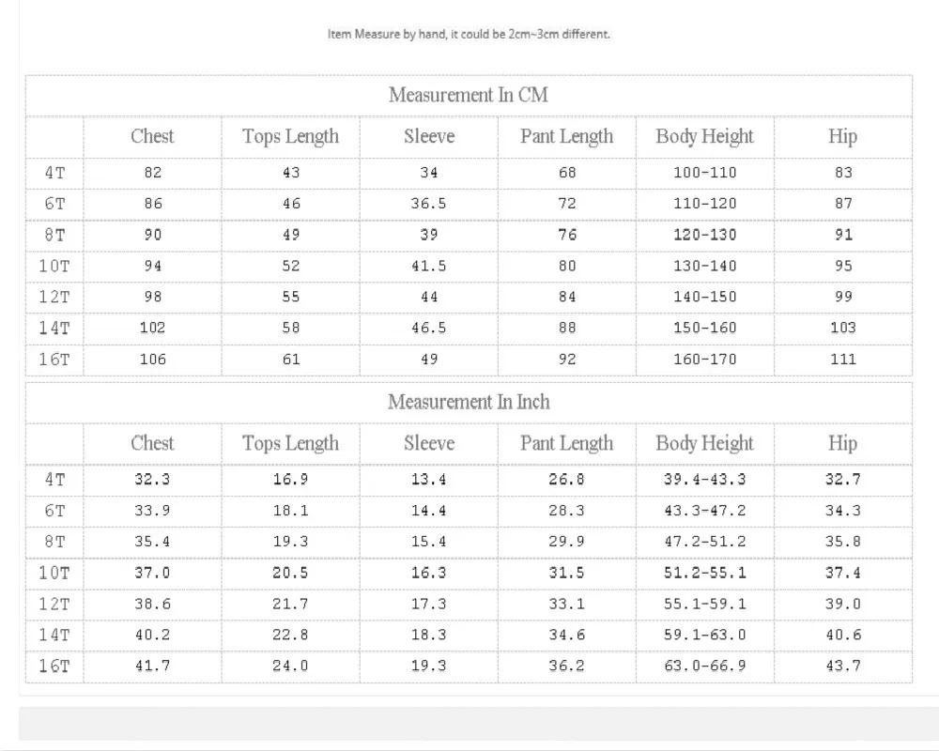
Task: Click the 63.0-66.9 body height cell
Action: [x=705, y=666]
